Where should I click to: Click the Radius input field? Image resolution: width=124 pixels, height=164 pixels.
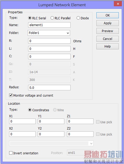49,87
